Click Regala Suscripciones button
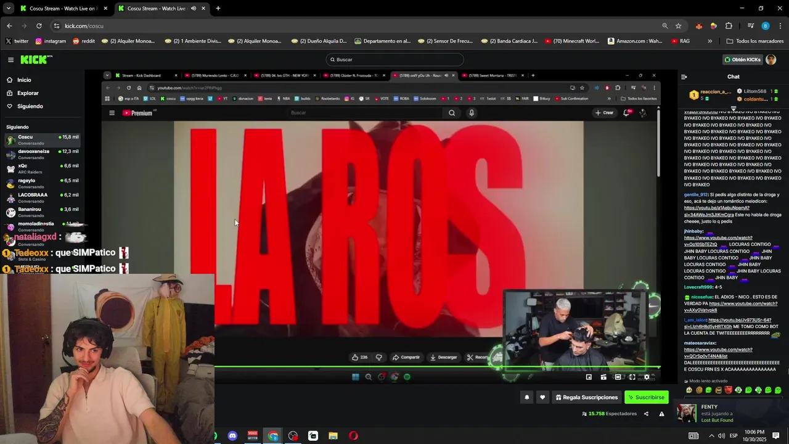Image resolution: width=789 pixels, height=444 pixels. point(587,398)
